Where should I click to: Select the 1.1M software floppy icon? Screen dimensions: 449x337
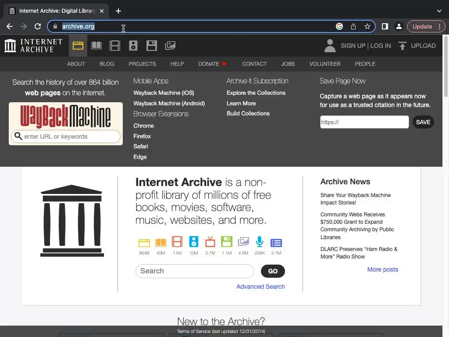[x=227, y=242]
